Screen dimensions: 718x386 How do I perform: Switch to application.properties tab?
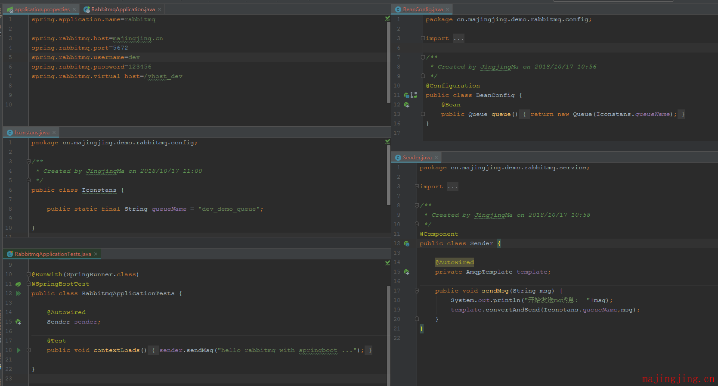click(42, 9)
